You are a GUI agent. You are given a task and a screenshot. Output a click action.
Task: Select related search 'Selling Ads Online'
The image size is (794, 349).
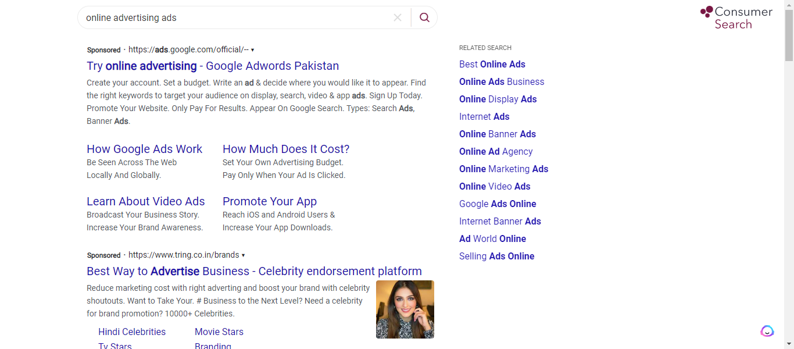click(497, 256)
